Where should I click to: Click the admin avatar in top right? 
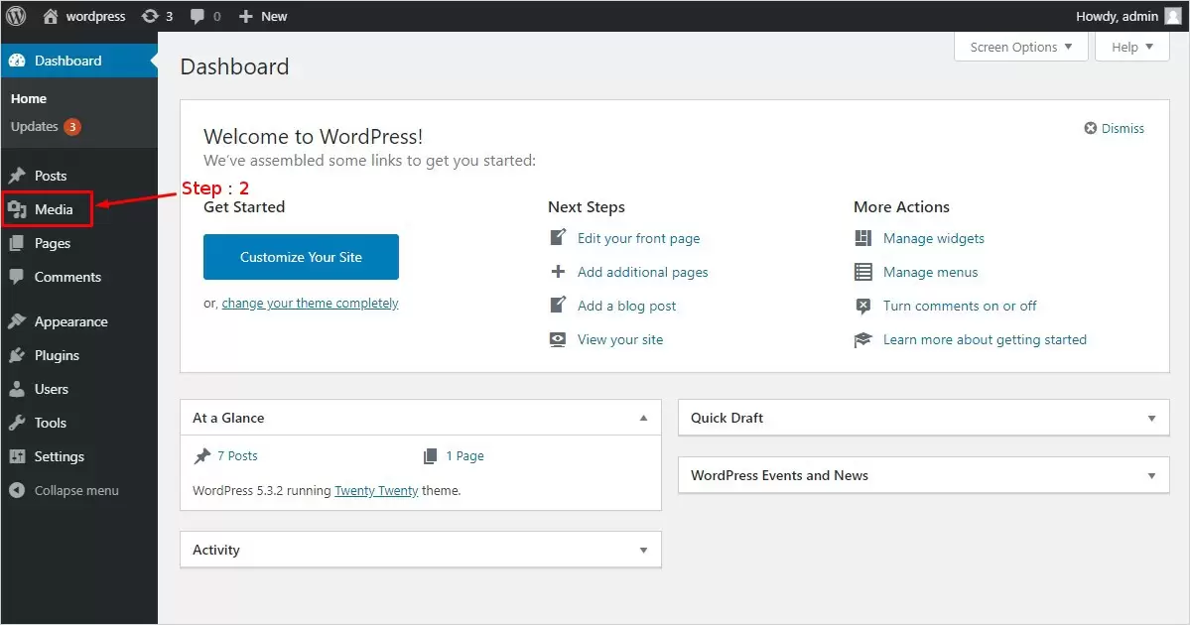tap(1172, 16)
